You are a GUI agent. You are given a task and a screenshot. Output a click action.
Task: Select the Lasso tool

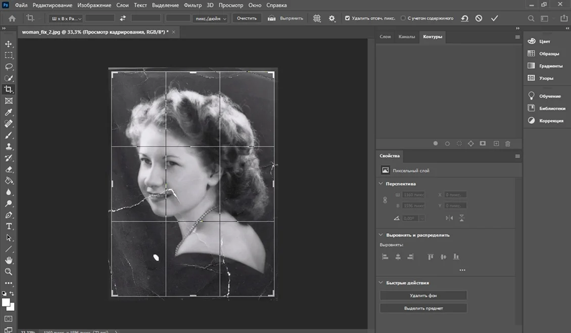point(9,66)
